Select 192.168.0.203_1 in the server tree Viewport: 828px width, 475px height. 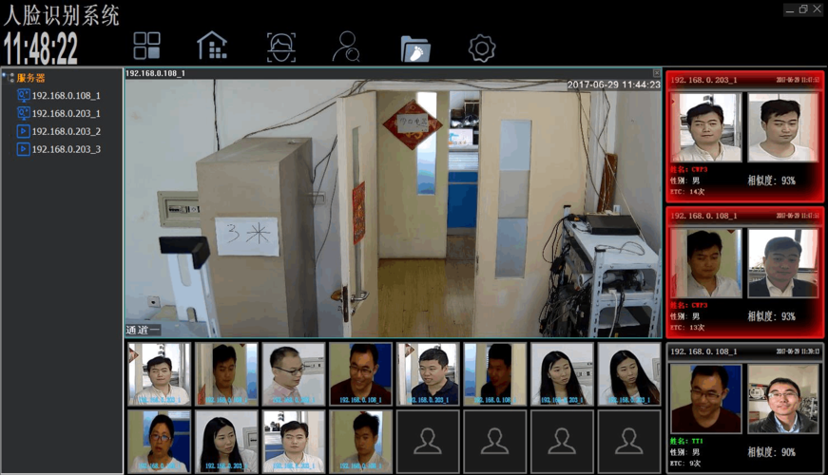[66, 114]
